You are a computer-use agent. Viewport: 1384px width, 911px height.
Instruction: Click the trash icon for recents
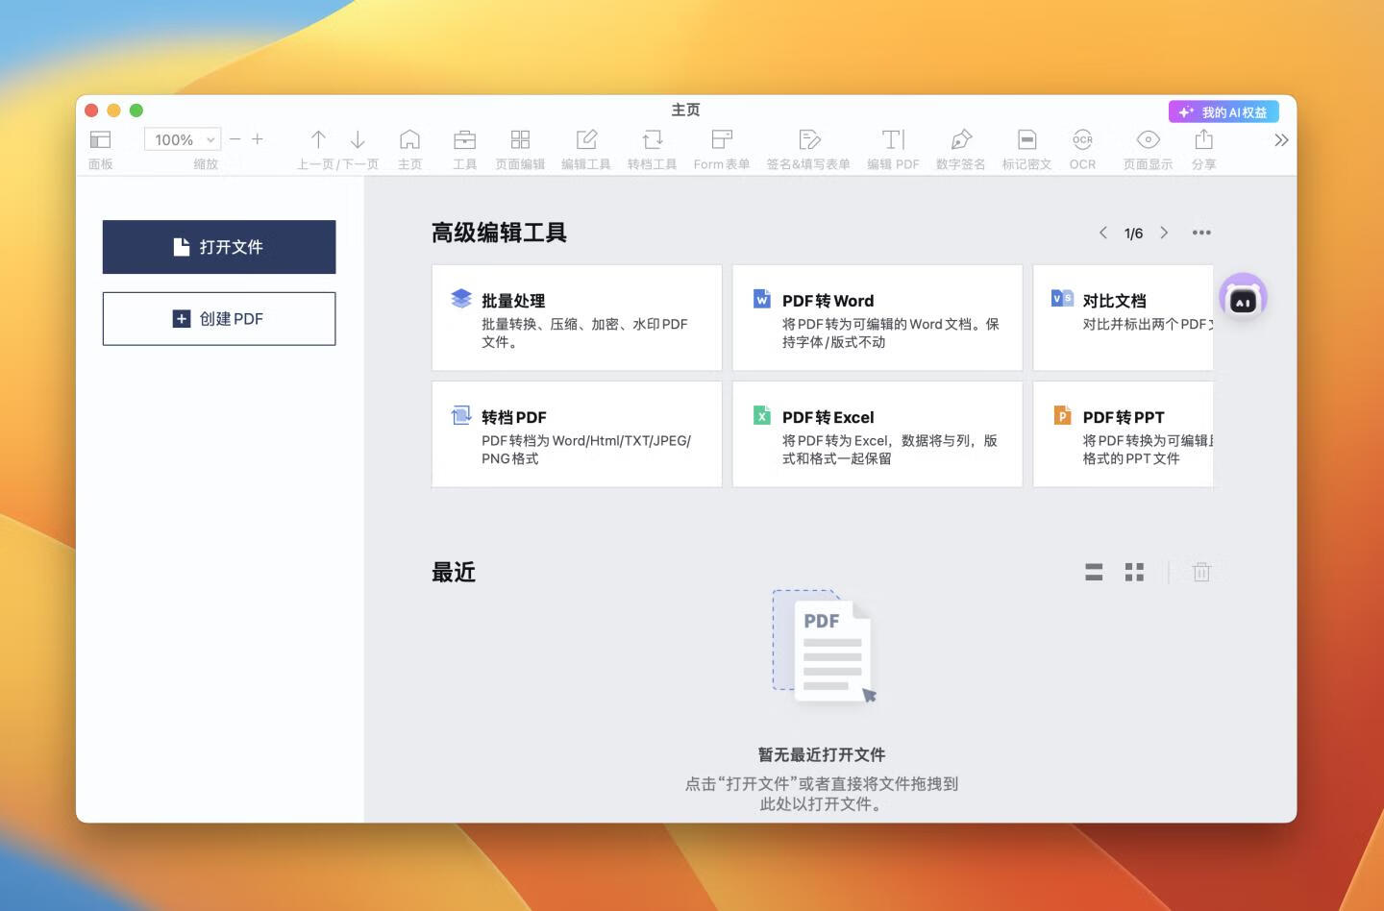tap(1201, 572)
